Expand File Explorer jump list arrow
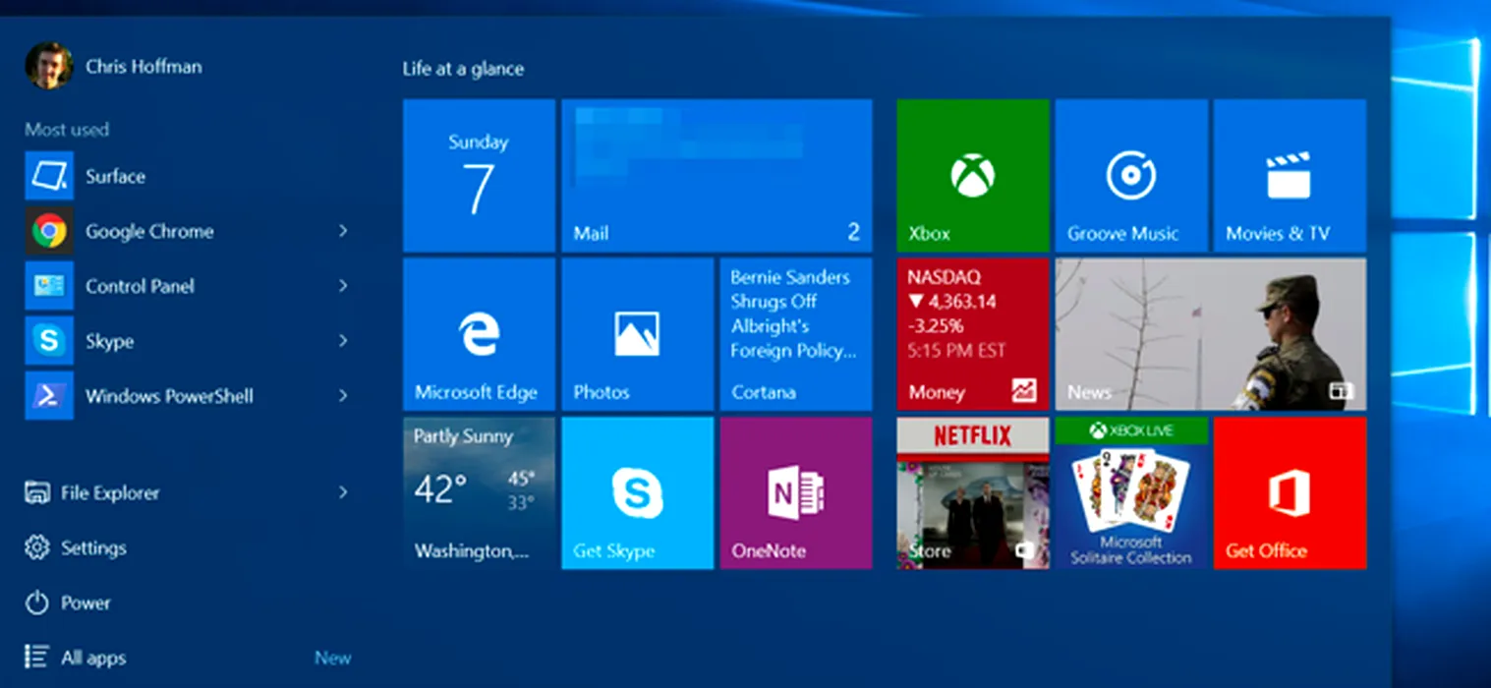 (x=343, y=492)
